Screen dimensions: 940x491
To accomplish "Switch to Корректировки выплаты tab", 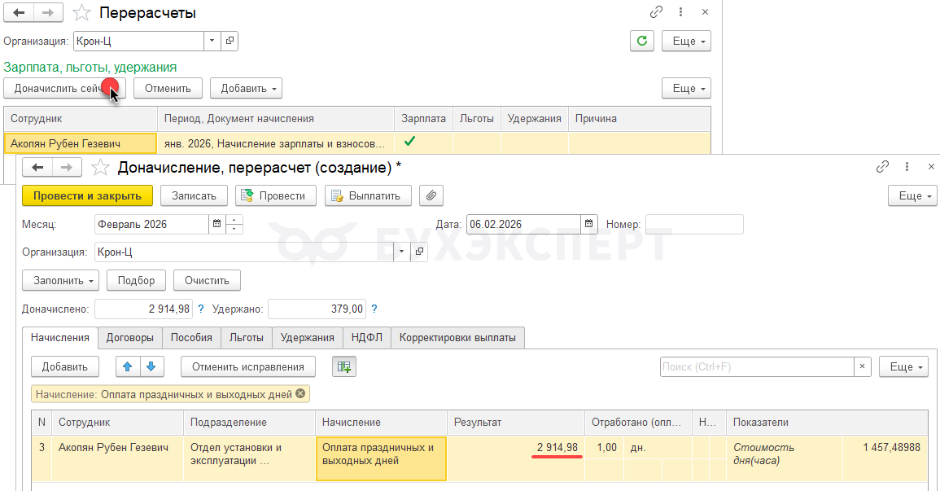I will [x=457, y=338].
